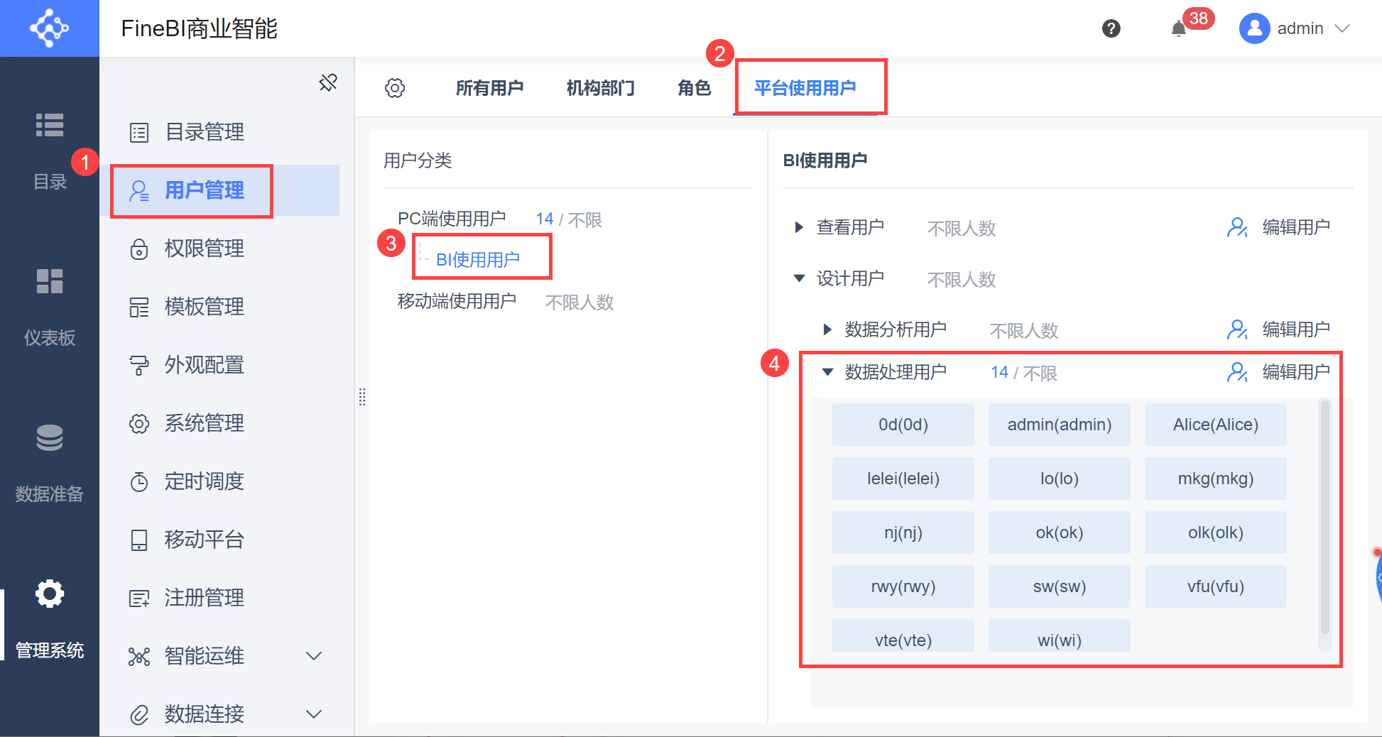Open the help question mark icon

point(1111,28)
